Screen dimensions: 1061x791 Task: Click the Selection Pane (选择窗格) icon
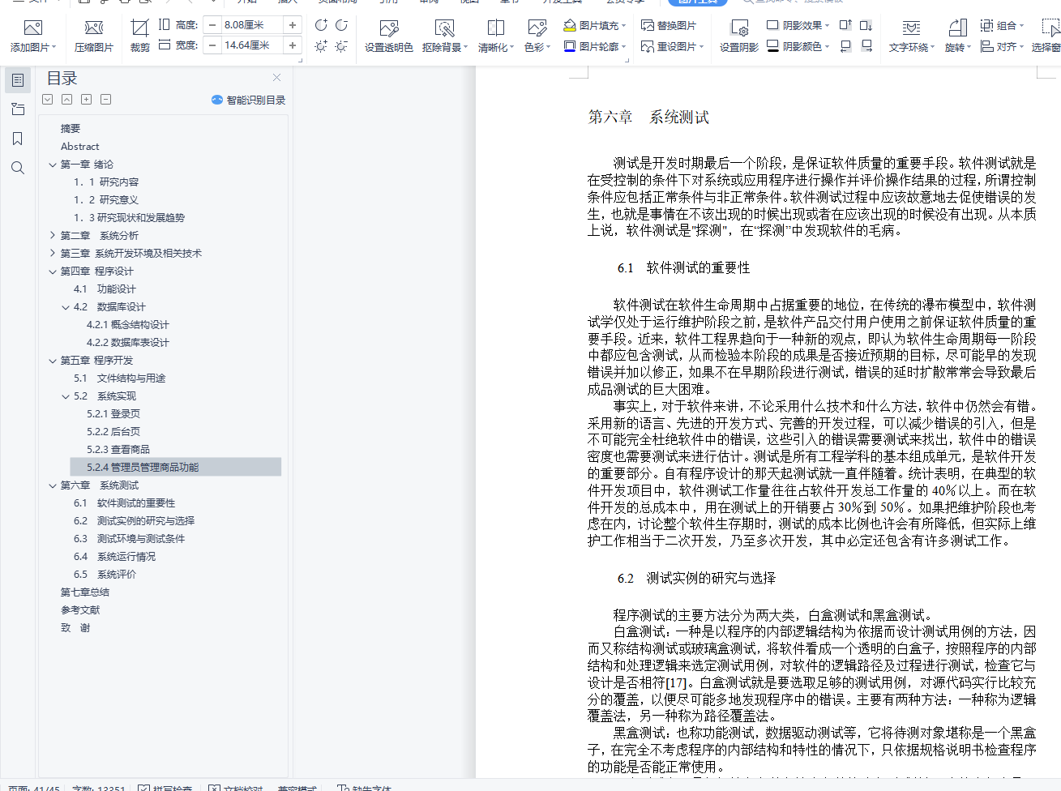click(1050, 28)
